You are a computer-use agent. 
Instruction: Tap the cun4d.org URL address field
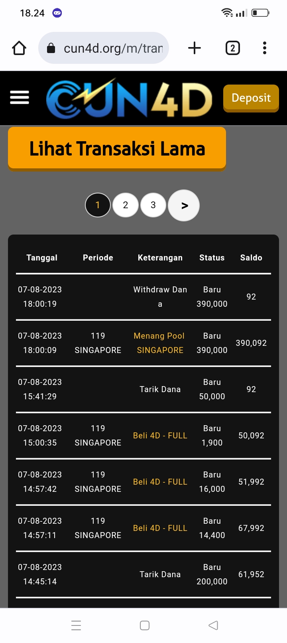(113, 48)
